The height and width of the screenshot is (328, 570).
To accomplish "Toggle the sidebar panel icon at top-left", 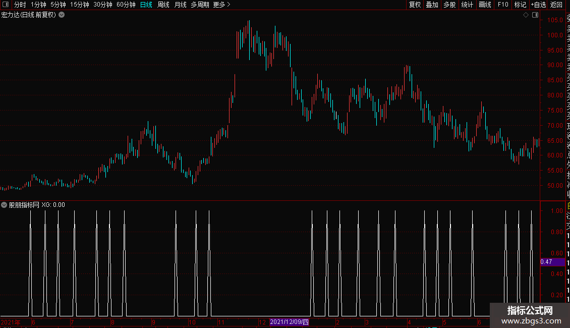I will 6,5.
